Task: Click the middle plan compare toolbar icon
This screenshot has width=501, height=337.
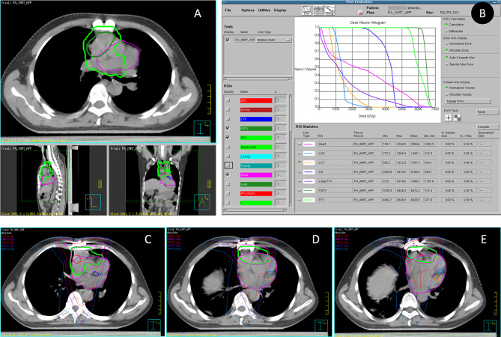Action: point(318,10)
